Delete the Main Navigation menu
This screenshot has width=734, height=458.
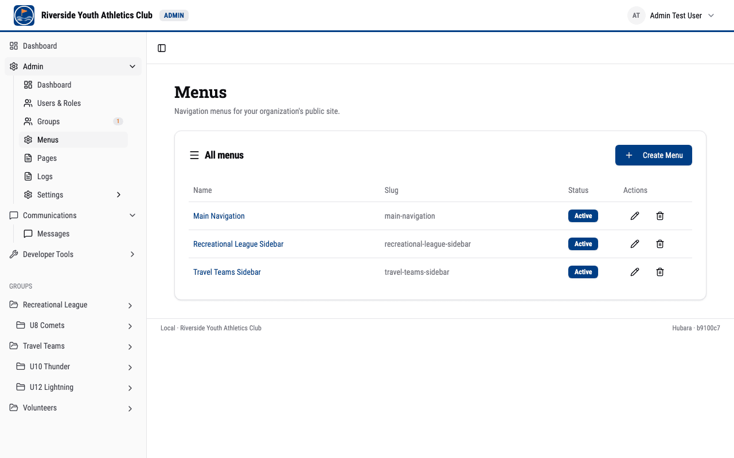click(660, 216)
